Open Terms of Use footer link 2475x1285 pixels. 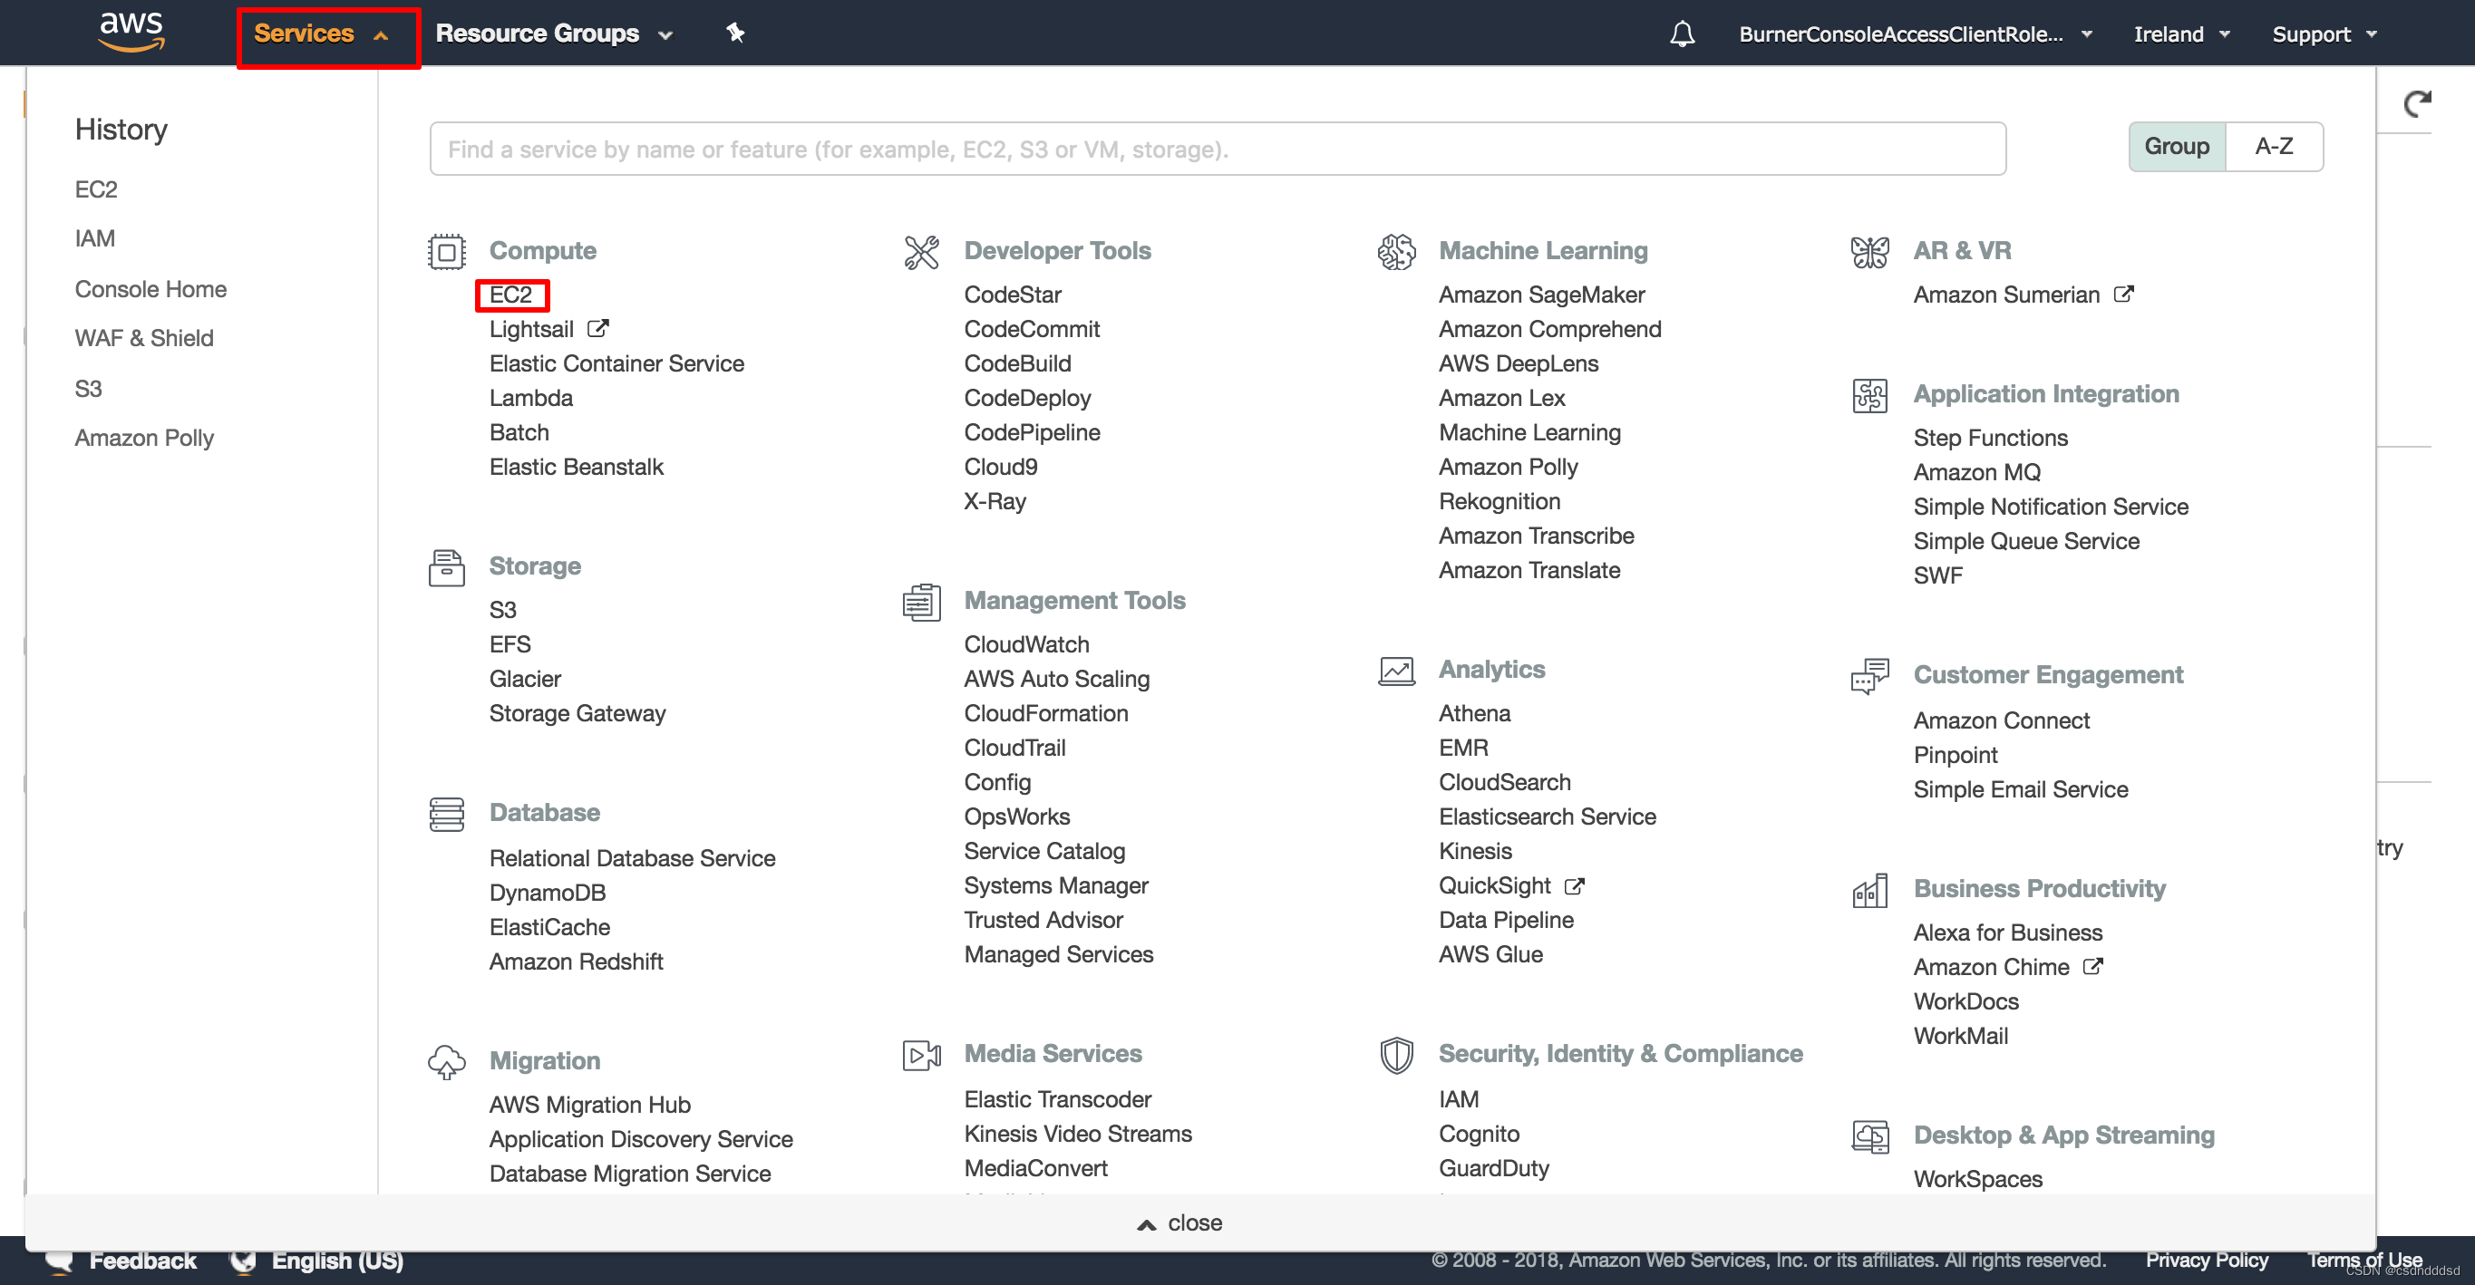pyautogui.click(x=2364, y=1260)
